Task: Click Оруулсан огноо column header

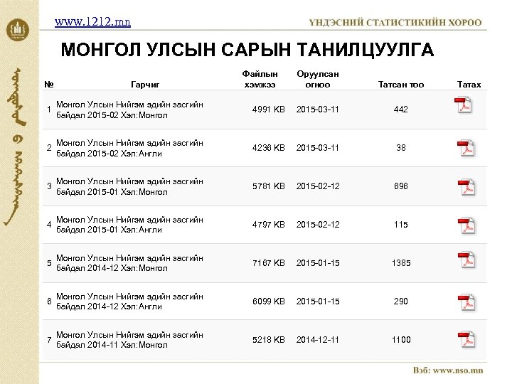Action: click(x=317, y=78)
